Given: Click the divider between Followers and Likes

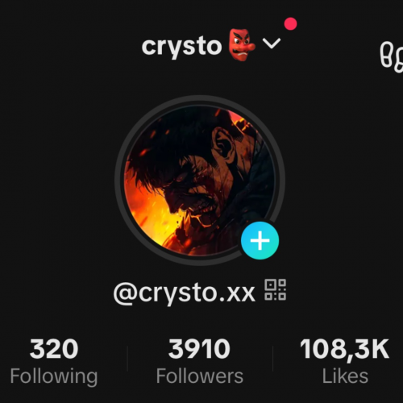Looking at the screenshot, I should point(272,359).
